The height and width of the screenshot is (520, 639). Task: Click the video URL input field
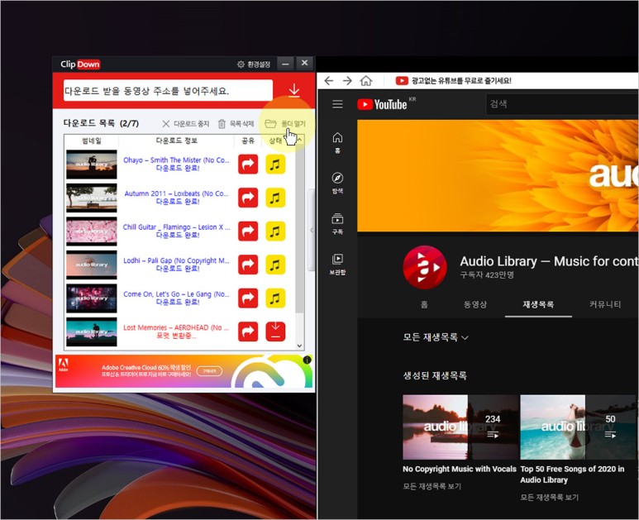[x=168, y=90]
